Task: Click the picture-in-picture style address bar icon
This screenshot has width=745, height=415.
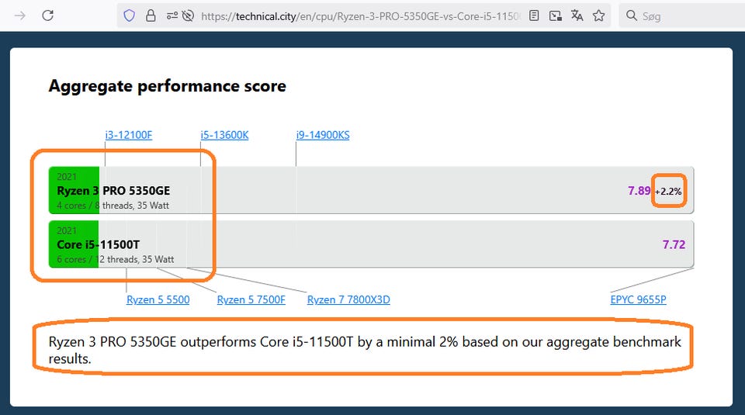Action: 556,16
